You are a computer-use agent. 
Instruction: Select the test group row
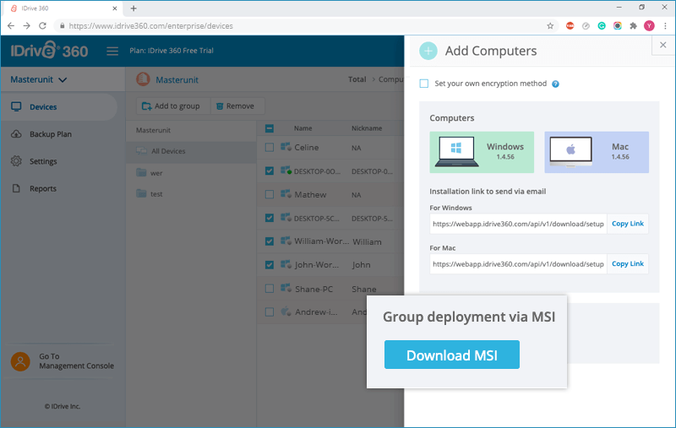pyautogui.click(x=192, y=194)
